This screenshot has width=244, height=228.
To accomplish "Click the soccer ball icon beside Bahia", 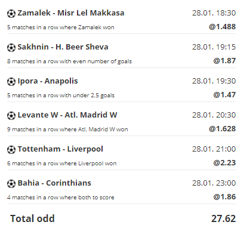I will pos(11,184).
